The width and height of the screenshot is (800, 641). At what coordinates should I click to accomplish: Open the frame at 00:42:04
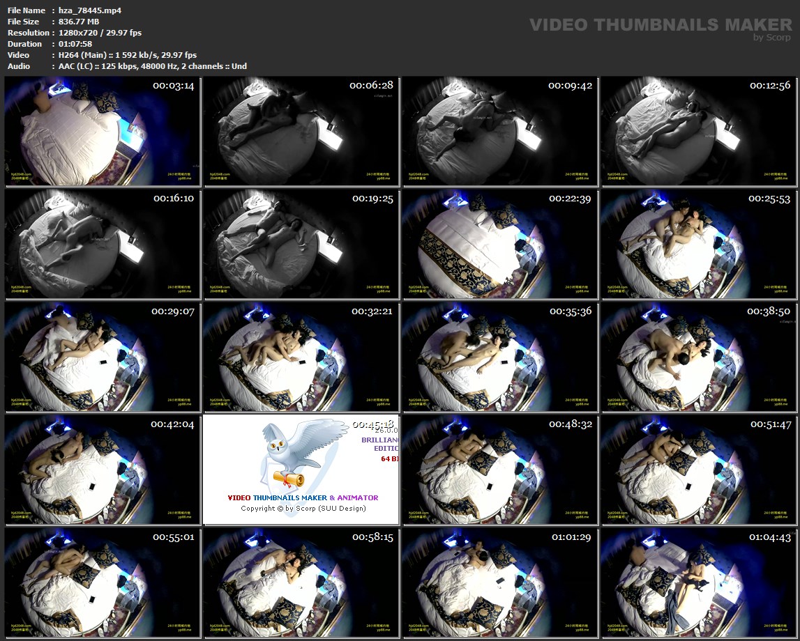pyautogui.click(x=103, y=470)
